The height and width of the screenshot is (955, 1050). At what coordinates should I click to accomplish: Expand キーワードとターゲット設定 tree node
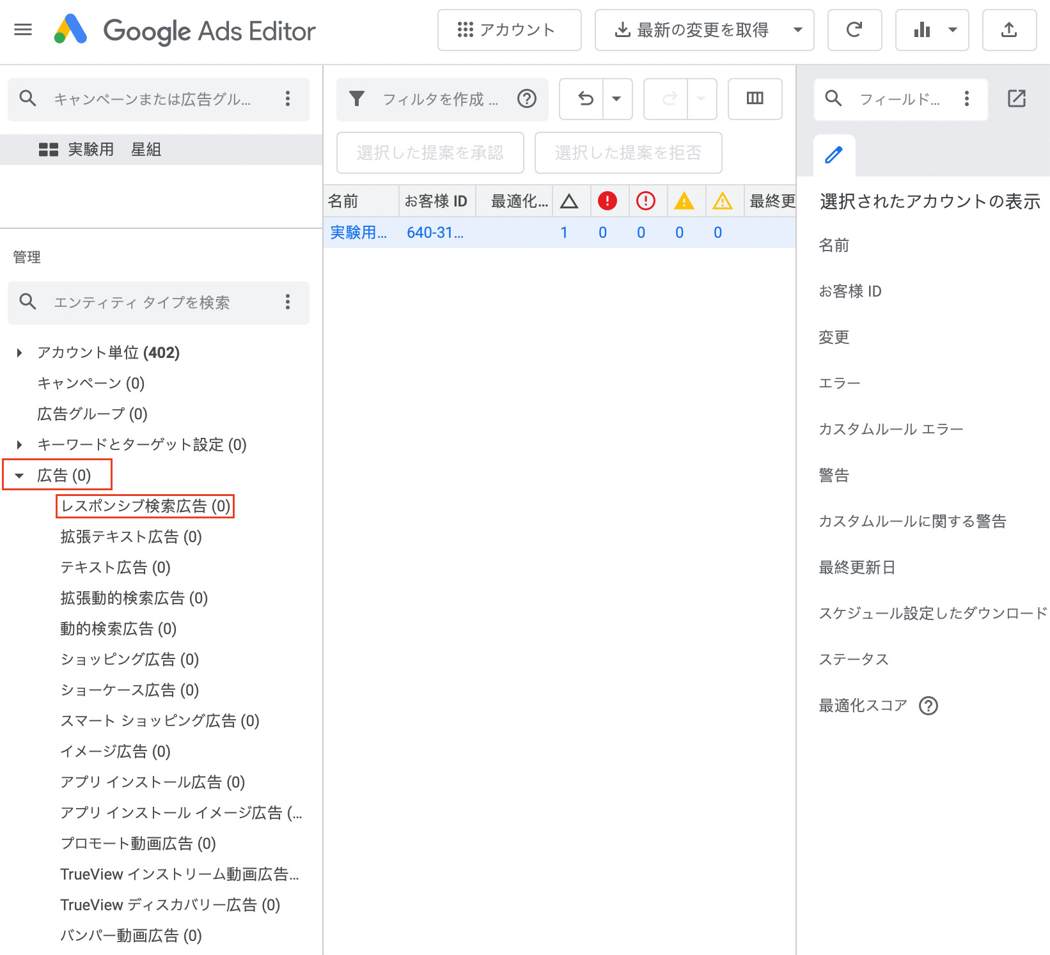pos(19,445)
